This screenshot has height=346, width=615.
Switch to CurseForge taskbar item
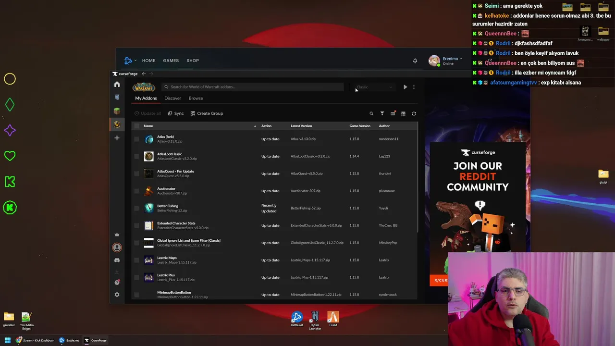[x=96, y=340]
